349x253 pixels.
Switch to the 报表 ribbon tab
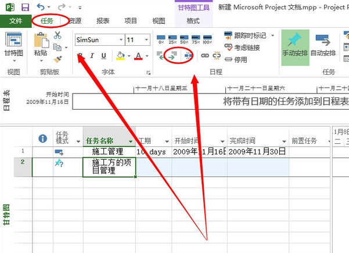coord(103,21)
